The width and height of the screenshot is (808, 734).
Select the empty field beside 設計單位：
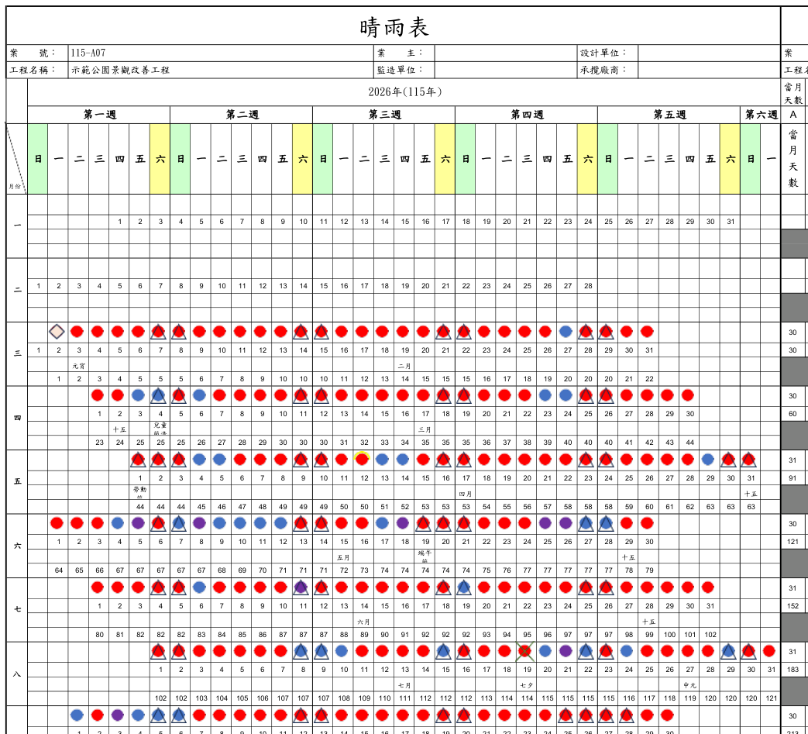click(x=710, y=53)
